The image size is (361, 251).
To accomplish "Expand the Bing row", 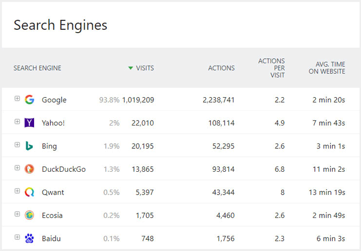I will (x=17, y=145).
